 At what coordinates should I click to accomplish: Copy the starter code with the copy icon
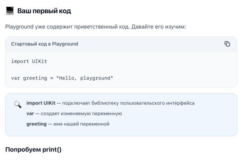227,44
